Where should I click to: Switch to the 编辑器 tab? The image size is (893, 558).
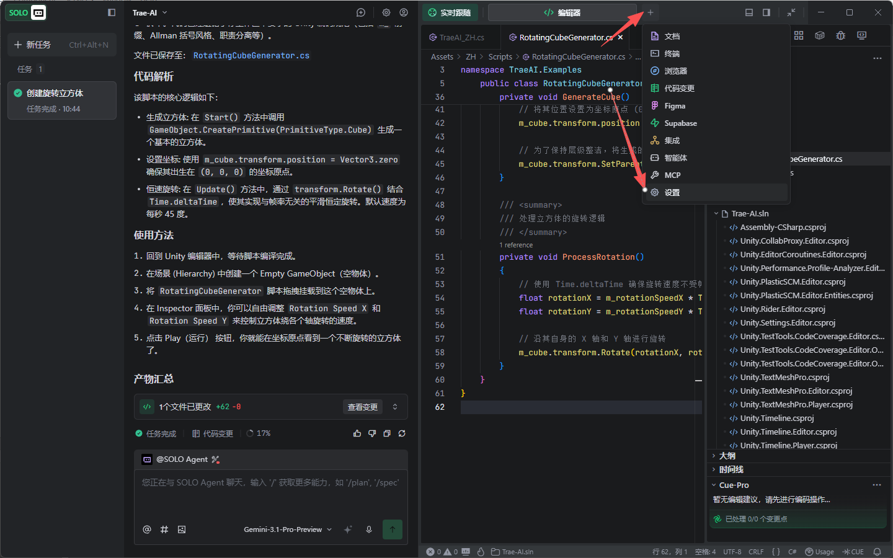coord(562,12)
